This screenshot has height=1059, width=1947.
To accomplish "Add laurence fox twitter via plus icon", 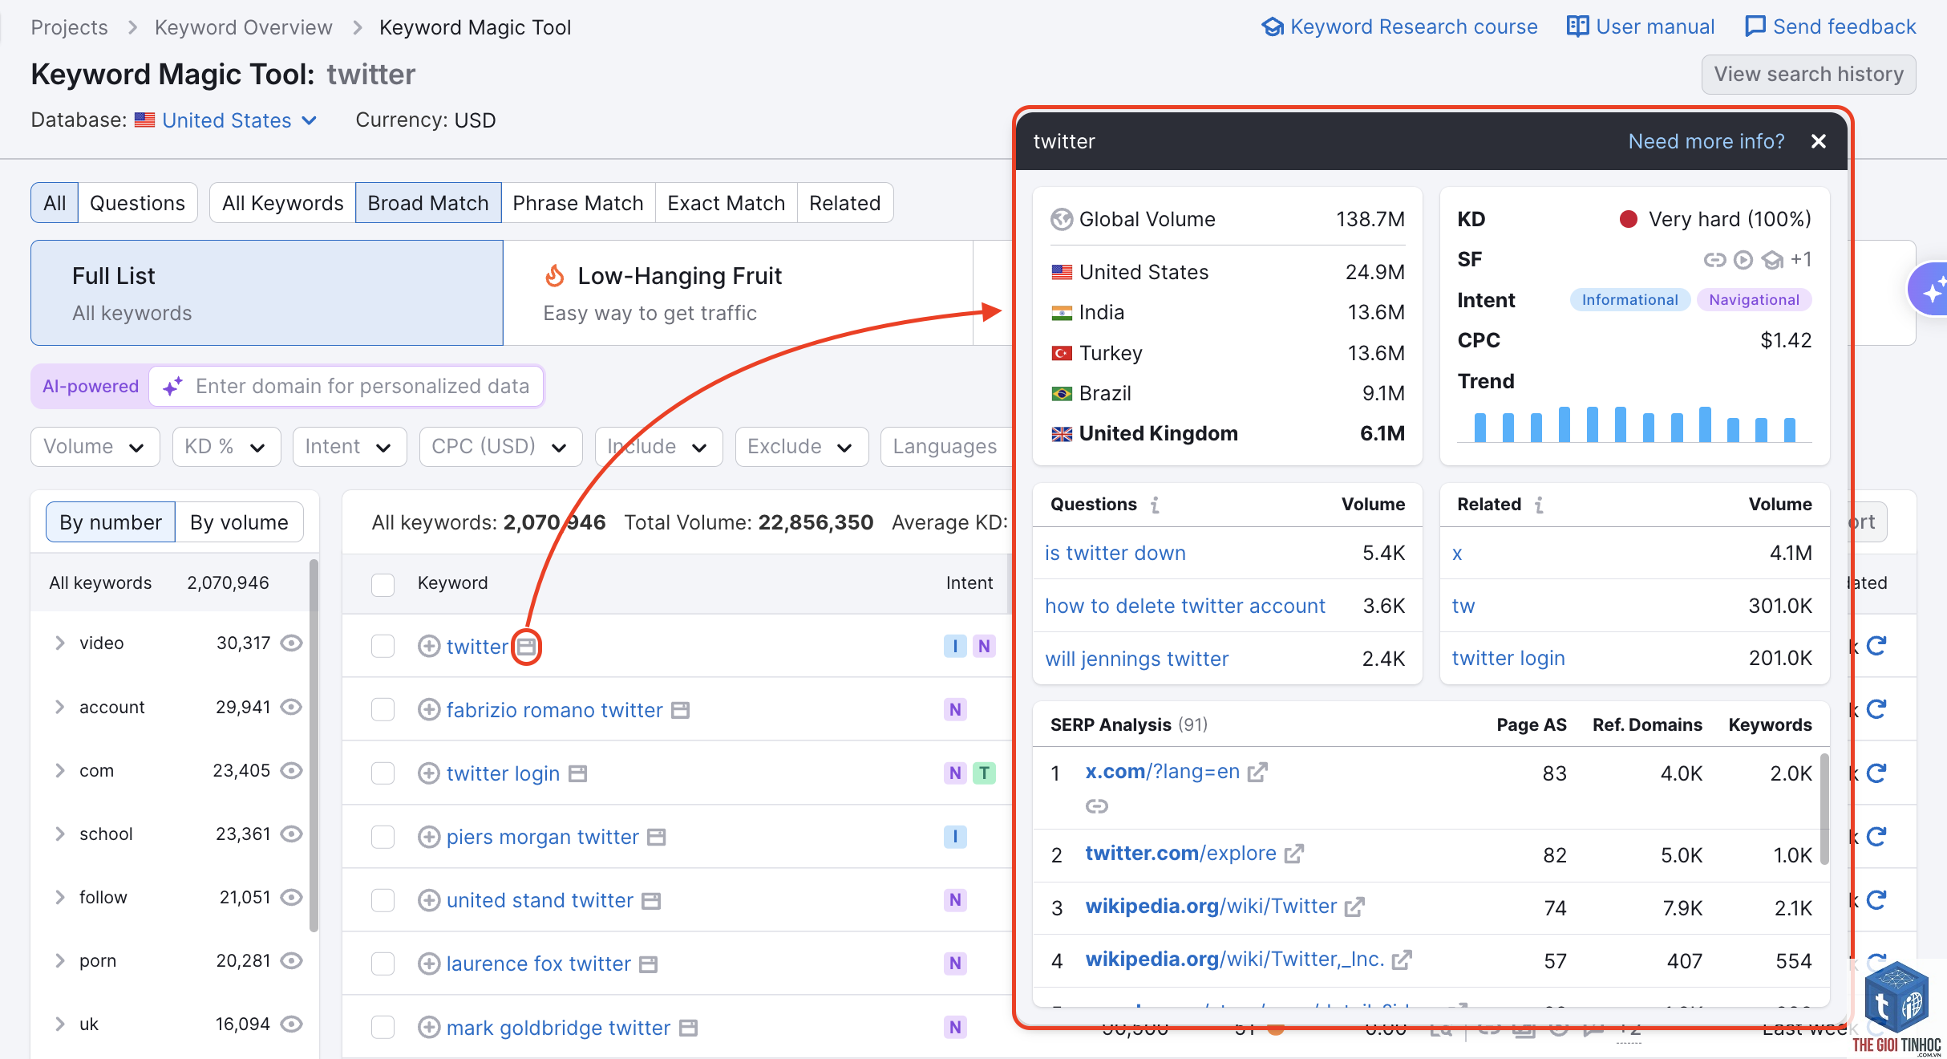I will pyautogui.click(x=429, y=964).
